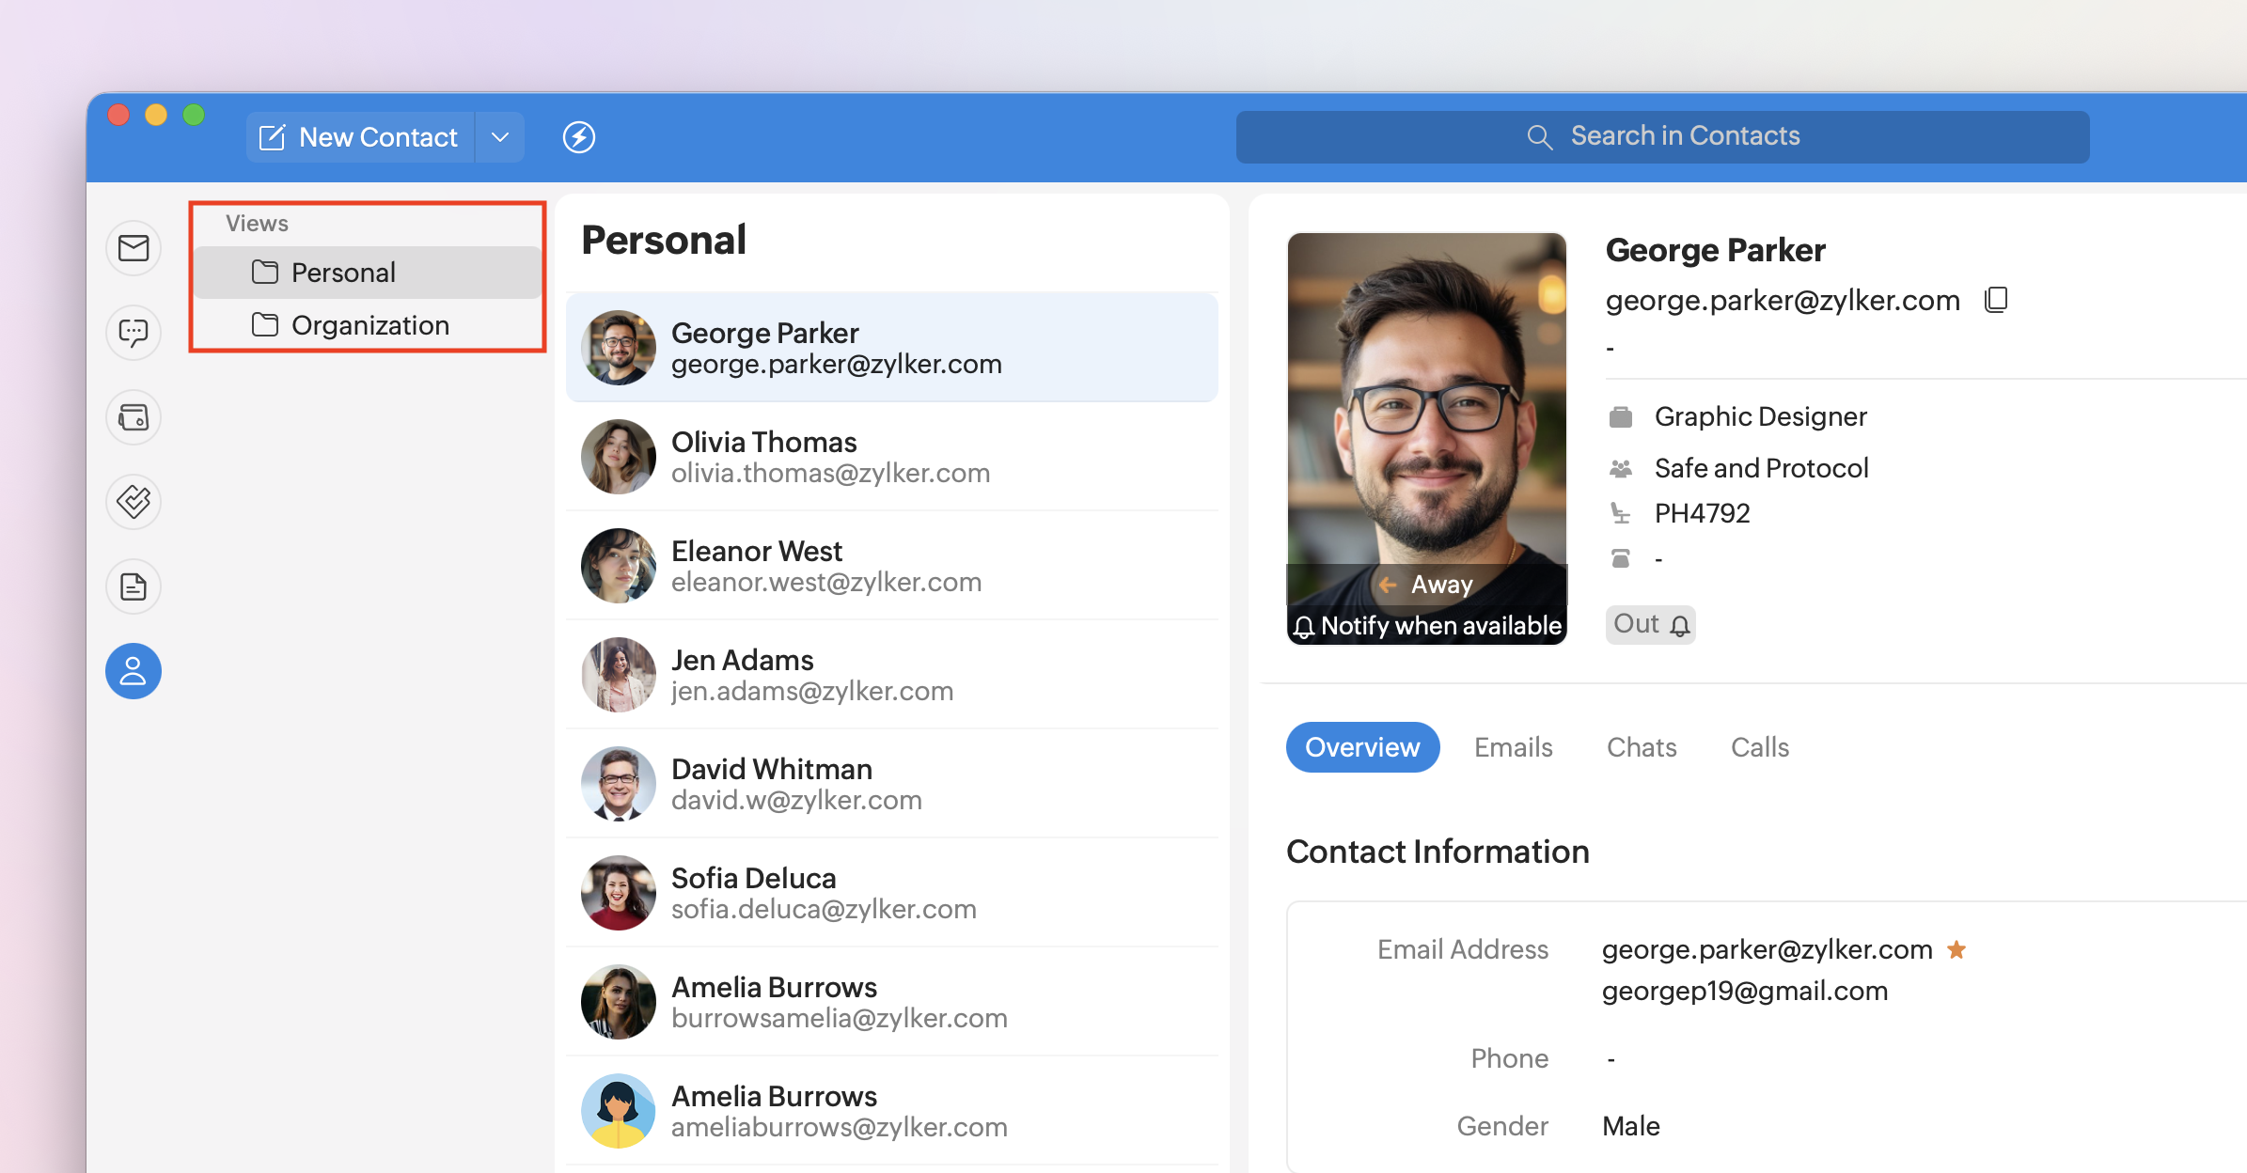
Task: Switch to the Emails tab
Action: [1513, 747]
